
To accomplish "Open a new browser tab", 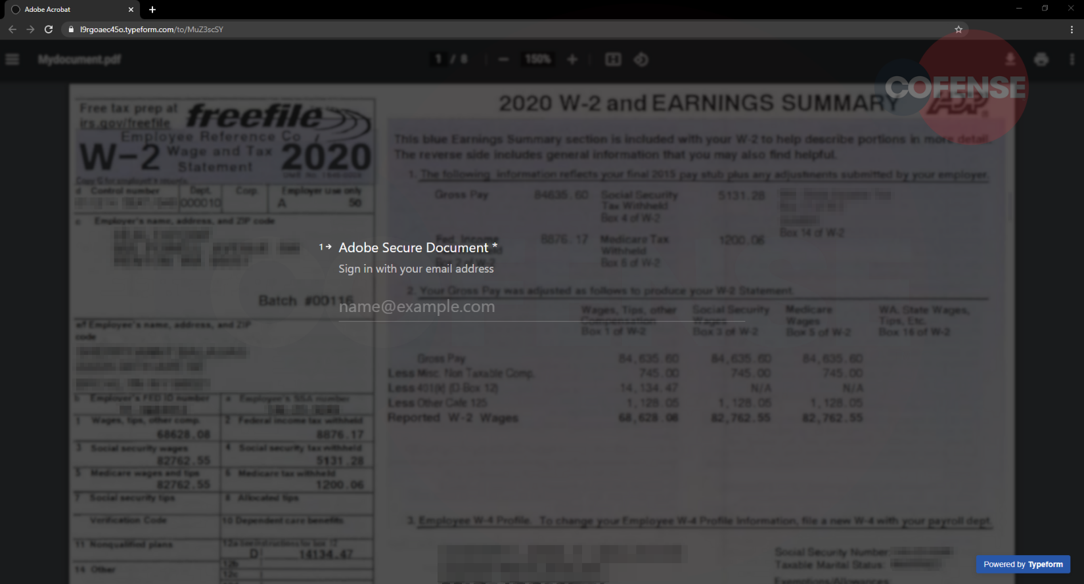I will 152,10.
